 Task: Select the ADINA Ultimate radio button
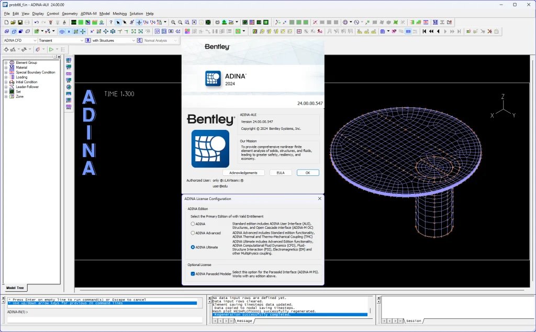(193, 247)
